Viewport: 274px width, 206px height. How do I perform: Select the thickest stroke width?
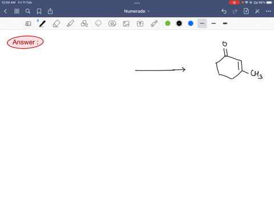point(225,23)
